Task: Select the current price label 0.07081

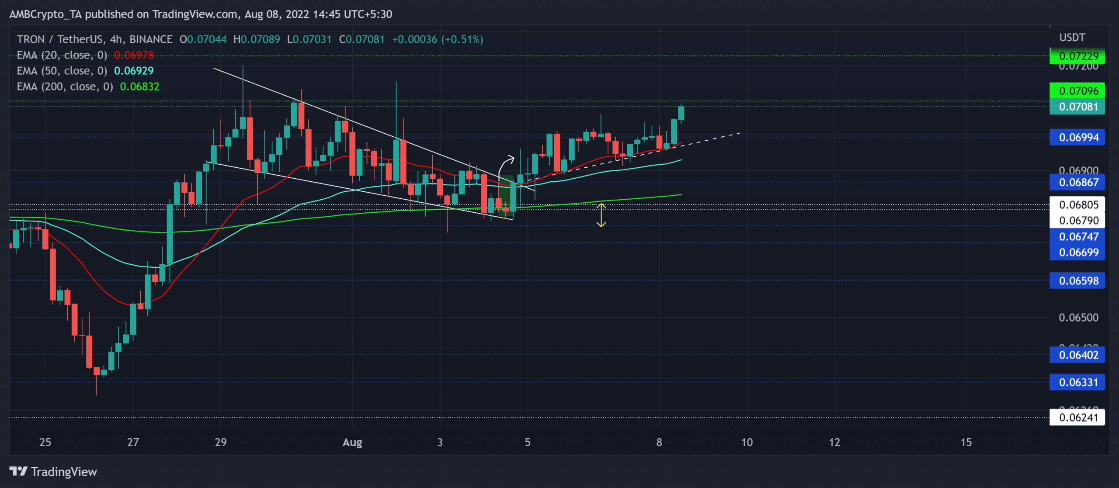Action: click(1077, 107)
